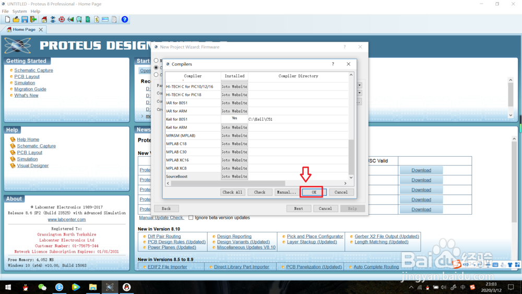Open the Gerber Viewer magnifier icon
This screenshot has height=294, width=522.
pos(79,20)
